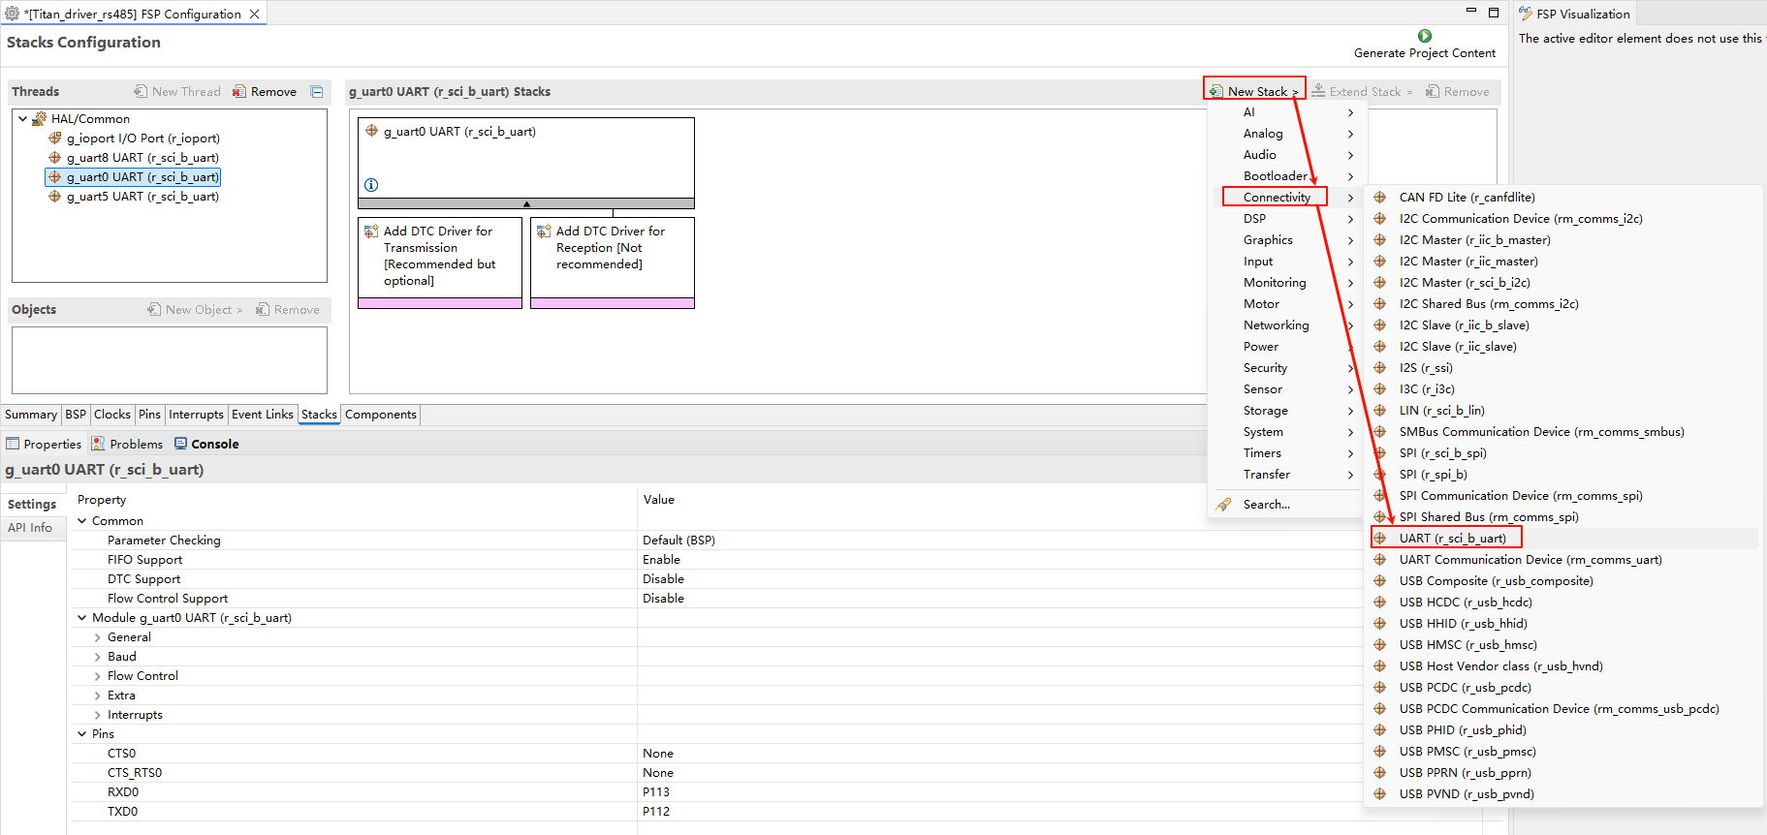Screen dimensions: 1767x835
Task: Click the info icon in g_uart0 stack block
Action: (371, 185)
